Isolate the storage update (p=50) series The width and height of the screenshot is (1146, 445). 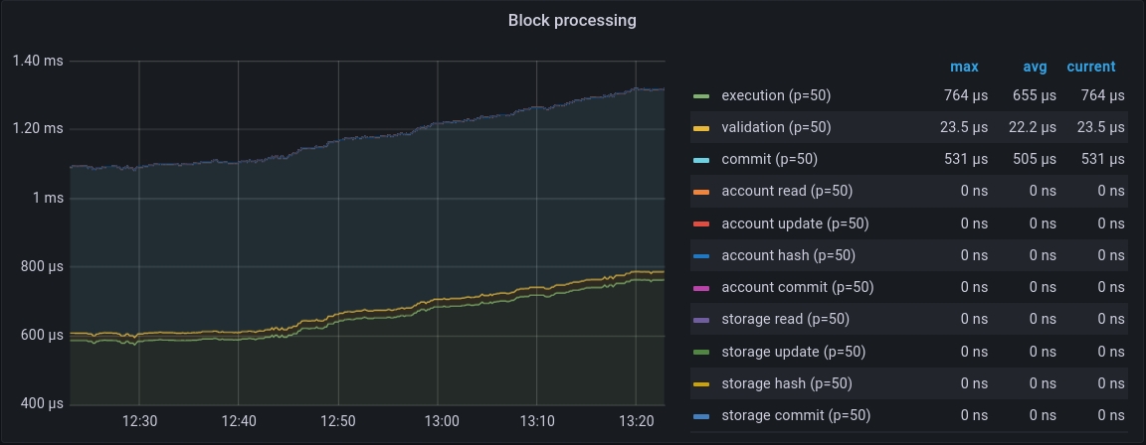point(793,352)
